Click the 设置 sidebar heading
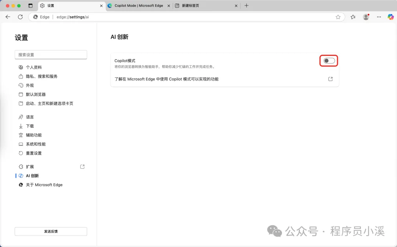397x247 pixels. (21, 38)
